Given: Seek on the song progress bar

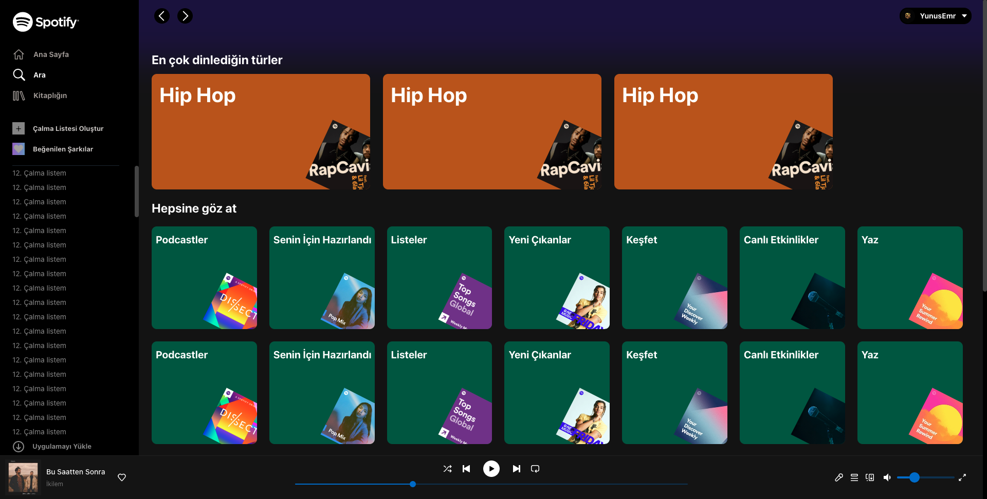Looking at the screenshot, I should [x=491, y=484].
